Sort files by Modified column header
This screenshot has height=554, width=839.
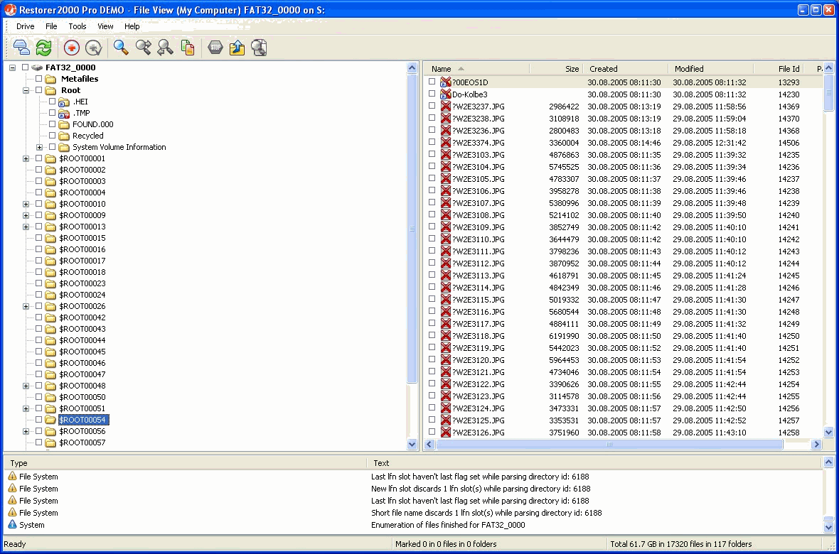(x=710, y=68)
